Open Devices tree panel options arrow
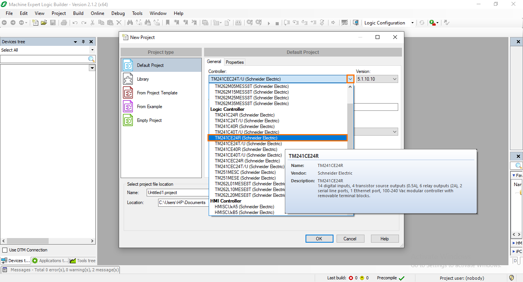 [x=75, y=42]
